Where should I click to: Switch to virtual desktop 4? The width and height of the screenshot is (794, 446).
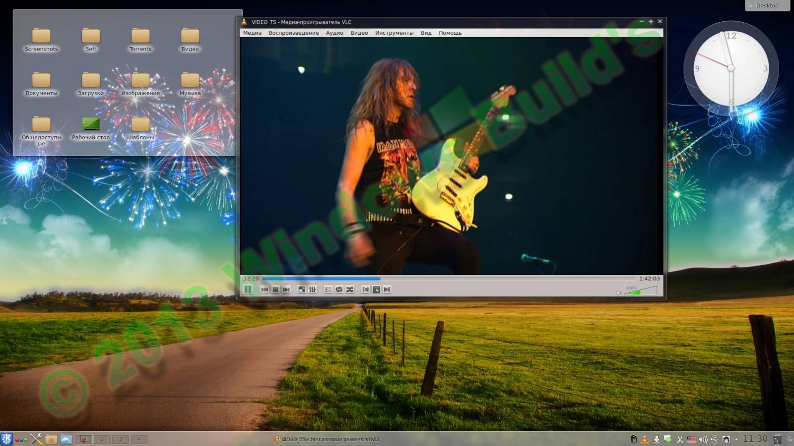[x=139, y=439]
